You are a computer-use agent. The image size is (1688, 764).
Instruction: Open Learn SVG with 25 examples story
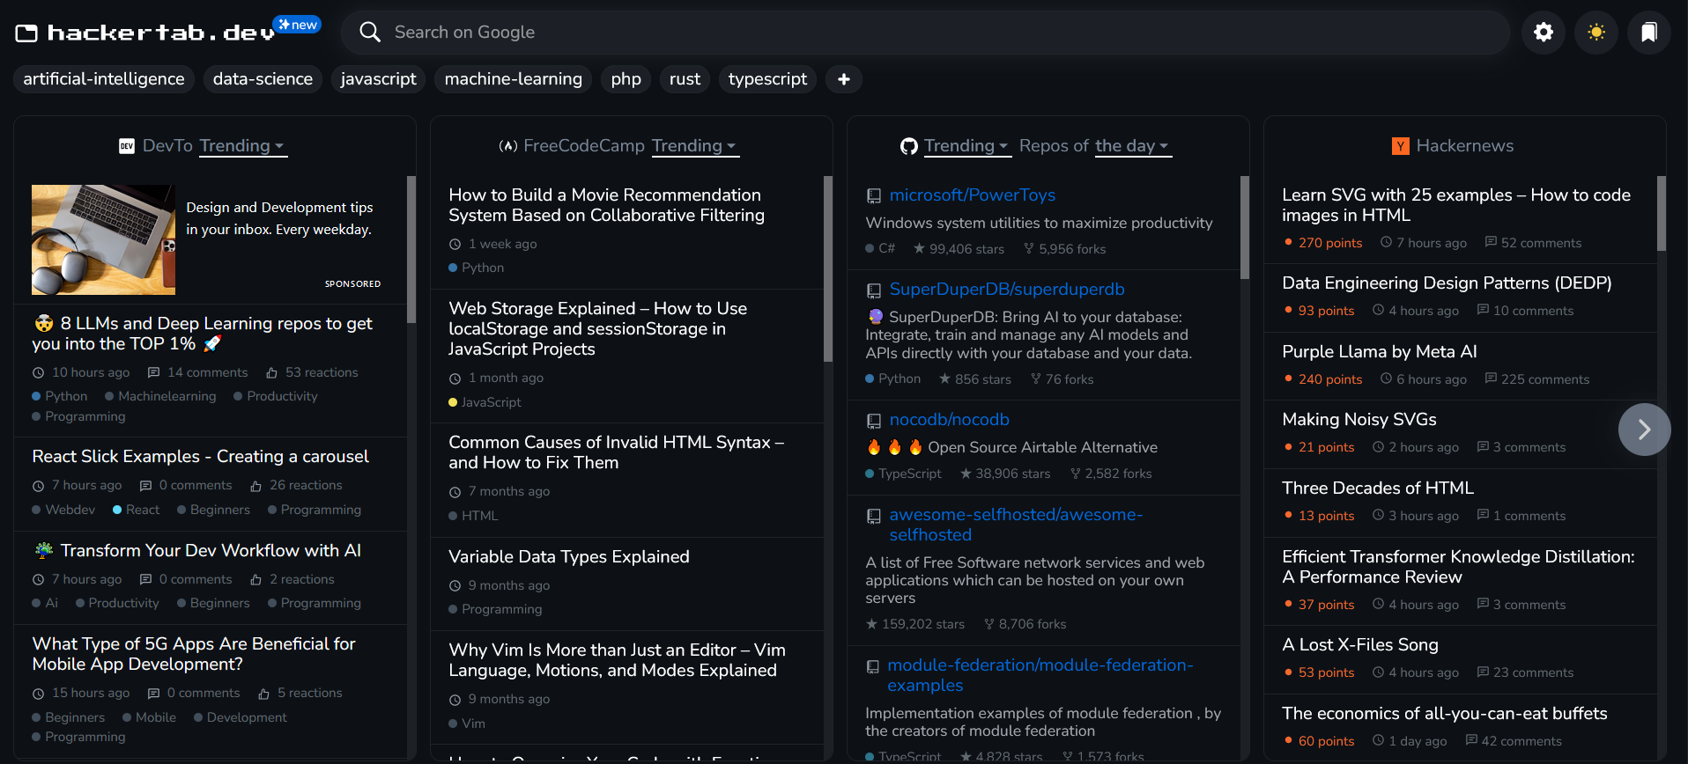pyautogui.click(x=1456, y=205)
